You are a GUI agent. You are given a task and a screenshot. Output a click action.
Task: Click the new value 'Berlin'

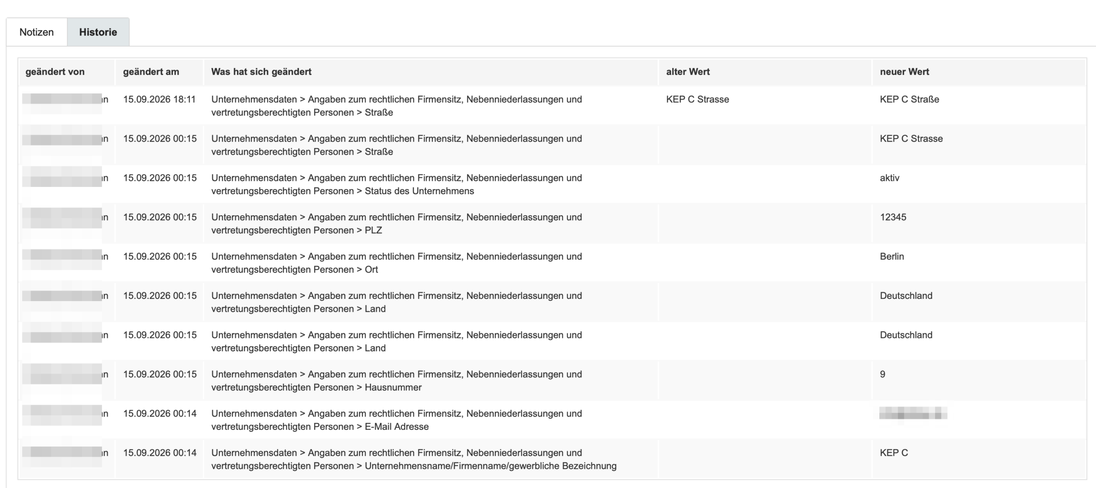tap(892, 257)
